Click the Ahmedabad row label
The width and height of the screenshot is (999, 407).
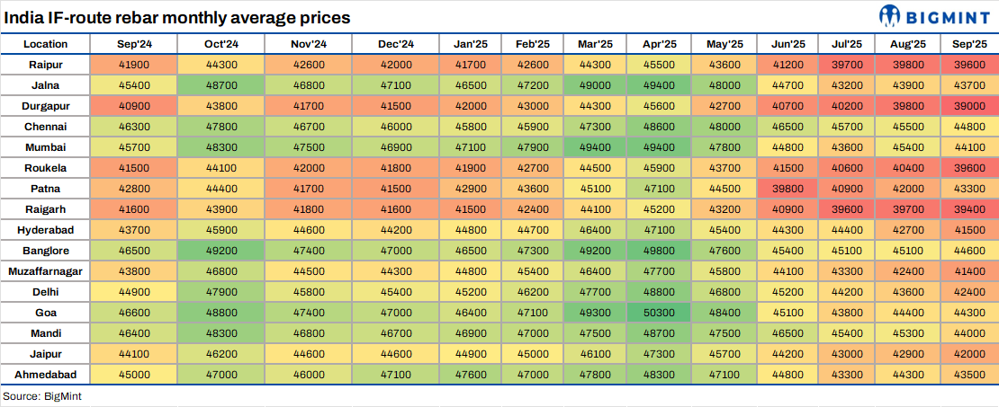(x=45, y=375)
